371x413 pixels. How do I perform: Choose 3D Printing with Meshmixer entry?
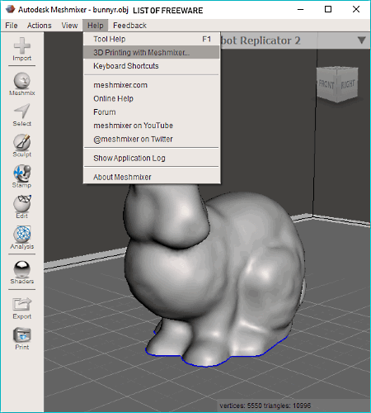click(x=152, y=52)
